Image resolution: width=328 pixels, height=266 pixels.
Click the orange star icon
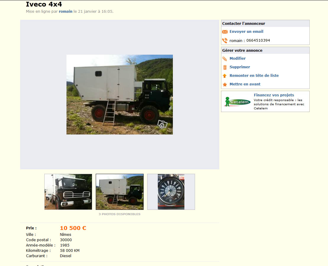tap(225, 84)
